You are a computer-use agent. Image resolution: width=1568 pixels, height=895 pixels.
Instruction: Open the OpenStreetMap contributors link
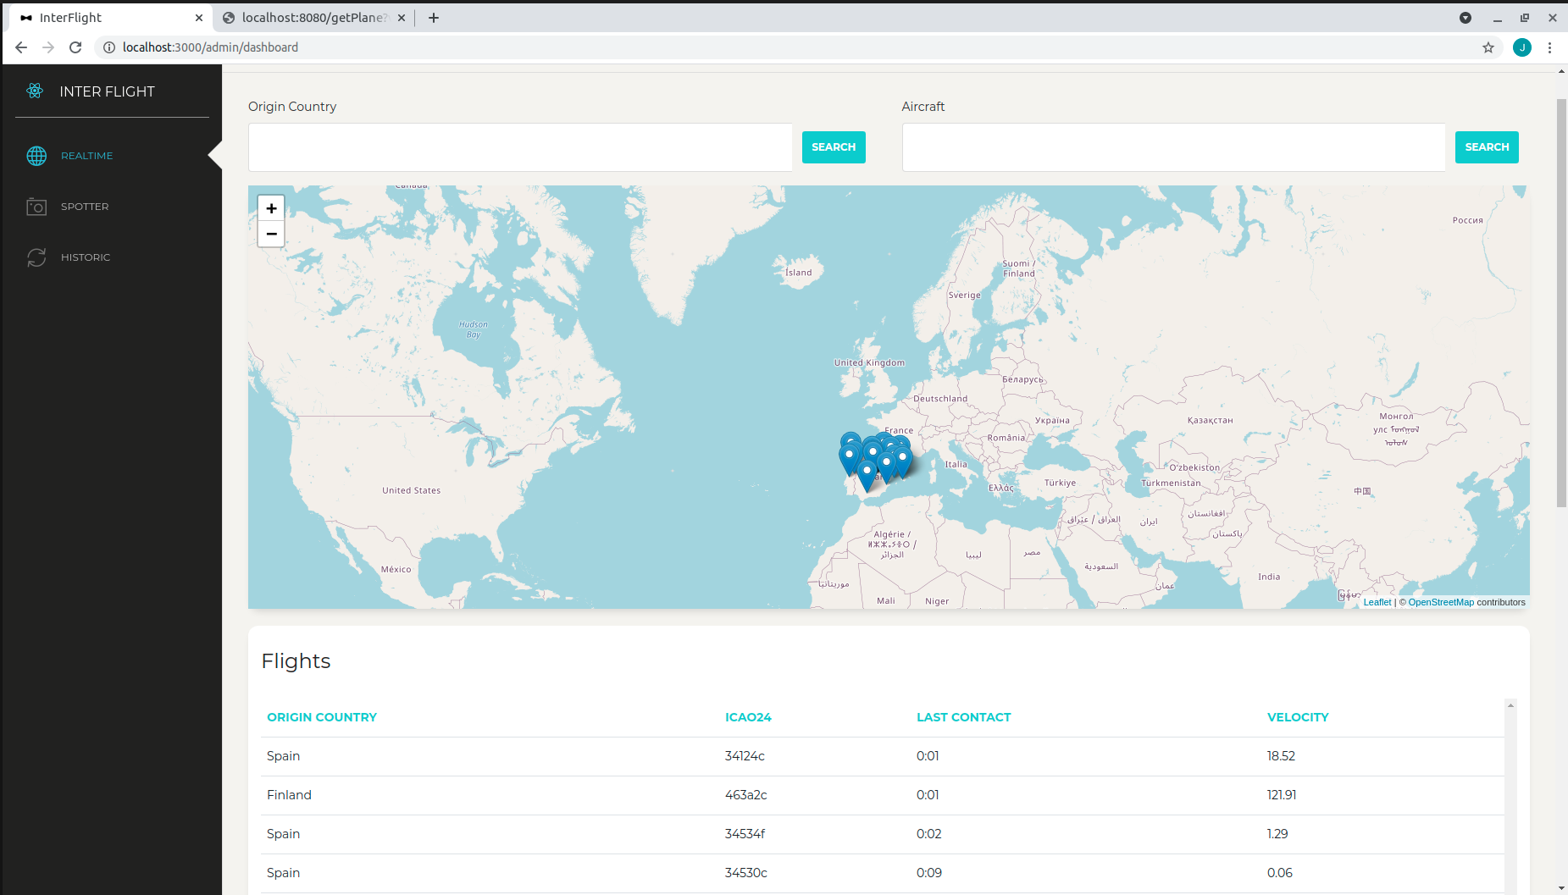pos(1441,602)
